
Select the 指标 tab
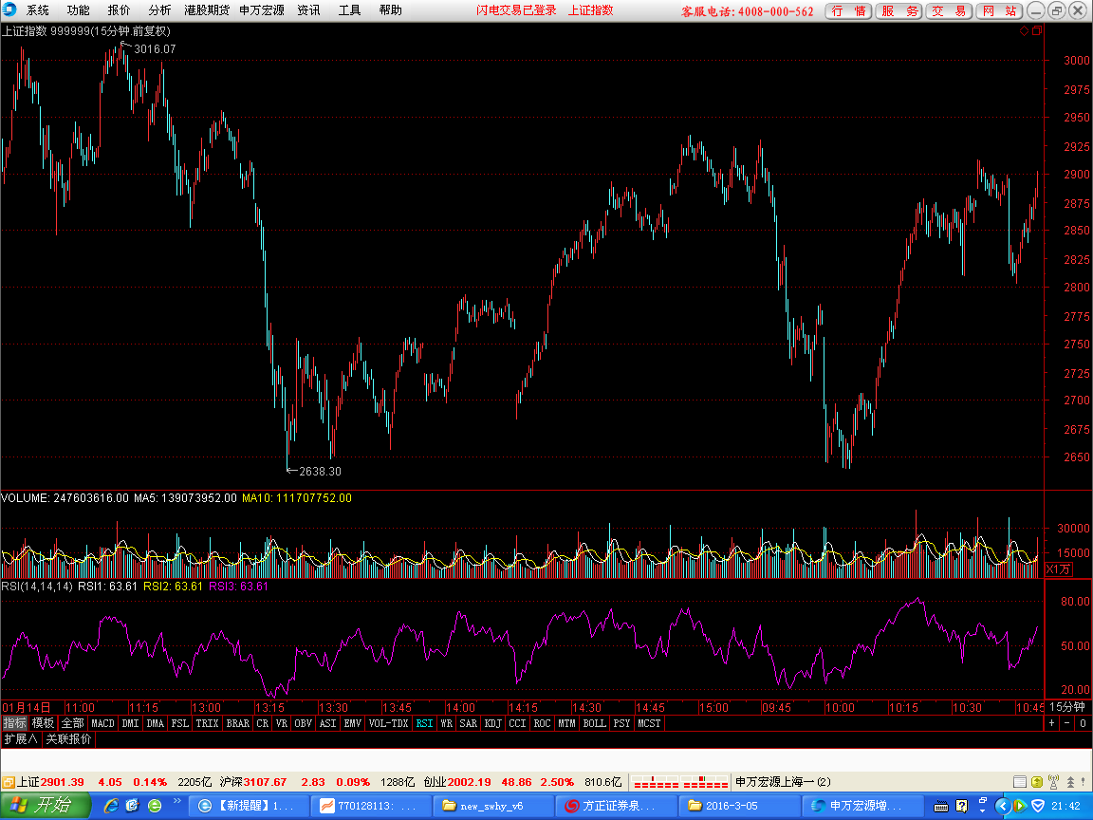tap(14, 723)
